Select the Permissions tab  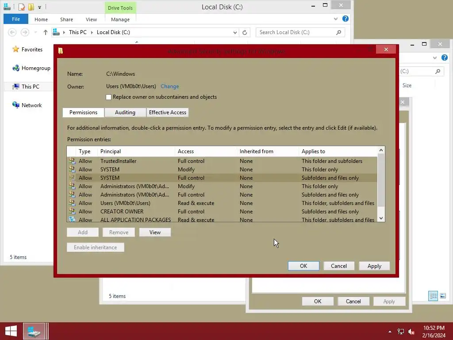[x=83, y=112]
